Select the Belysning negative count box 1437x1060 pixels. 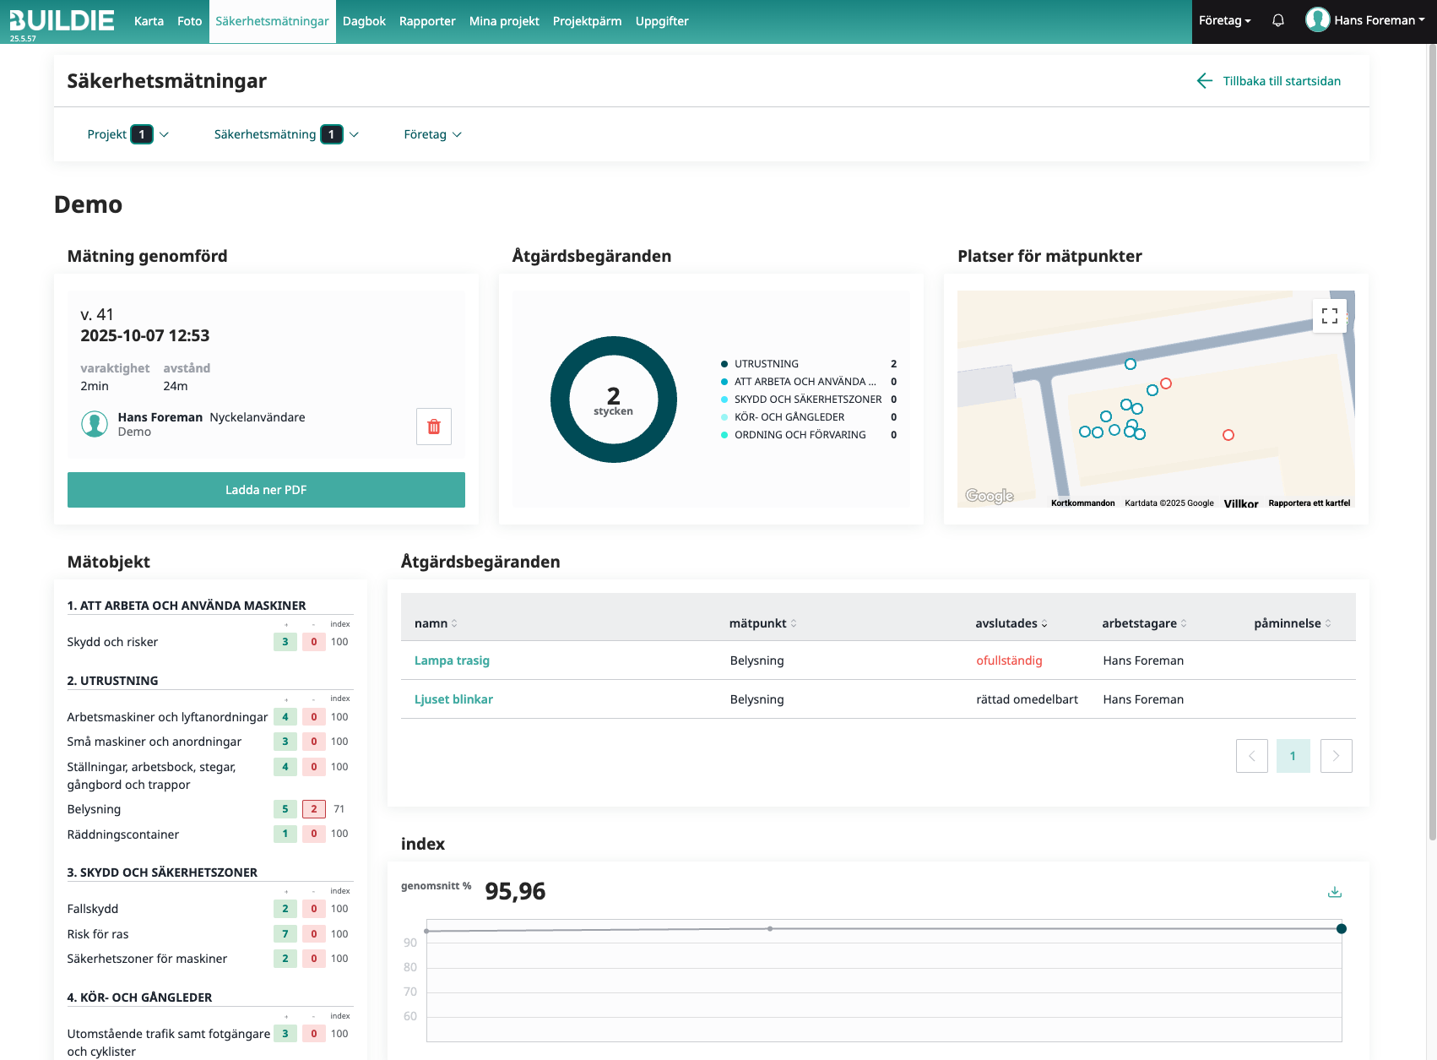314,809
